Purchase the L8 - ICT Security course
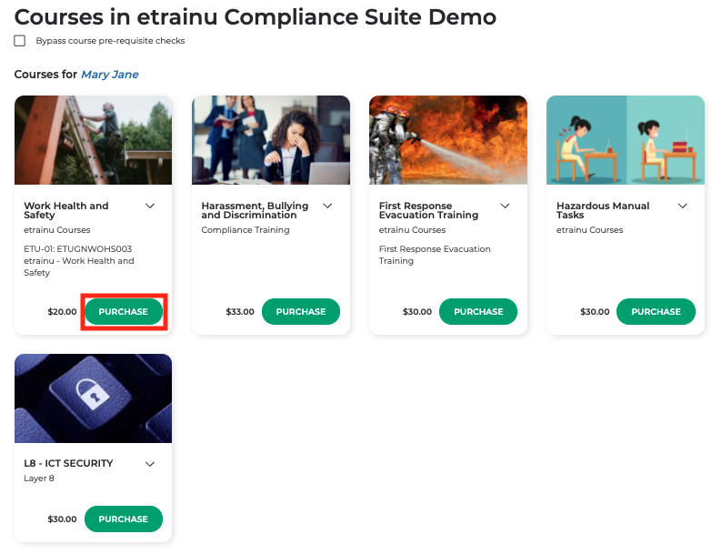 123,519
